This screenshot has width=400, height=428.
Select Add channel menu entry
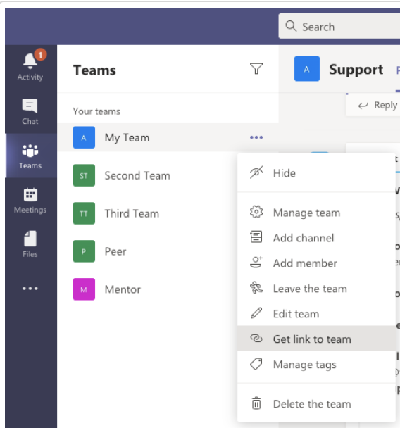(x=316, y=238)
